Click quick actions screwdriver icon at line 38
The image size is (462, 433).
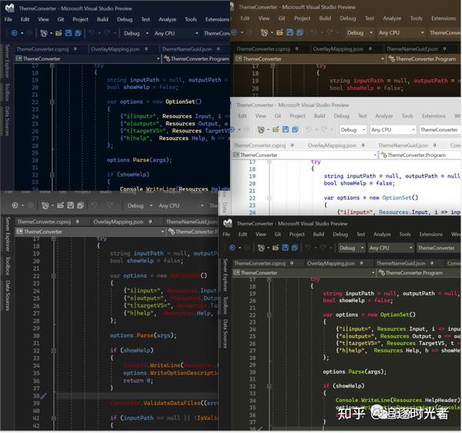click(x=43, y=397)
